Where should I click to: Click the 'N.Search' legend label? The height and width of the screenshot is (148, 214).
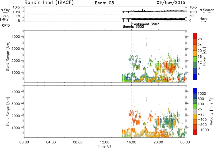[207, 10]
